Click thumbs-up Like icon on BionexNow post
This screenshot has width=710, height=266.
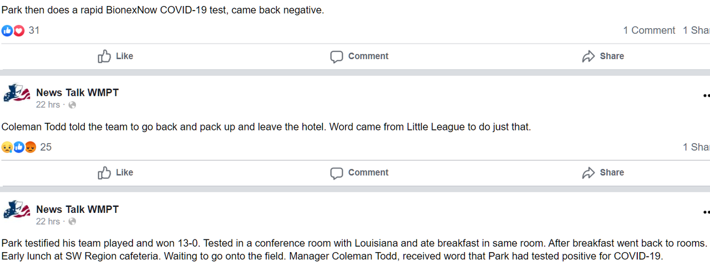[x=104, y=56]
